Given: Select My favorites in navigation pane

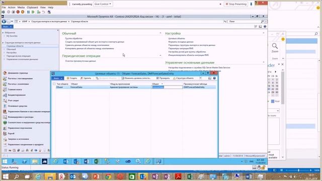Looking at the screenshot, I should tap(12, 36).
